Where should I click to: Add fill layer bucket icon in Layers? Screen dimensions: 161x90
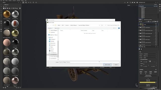[152, 21]
